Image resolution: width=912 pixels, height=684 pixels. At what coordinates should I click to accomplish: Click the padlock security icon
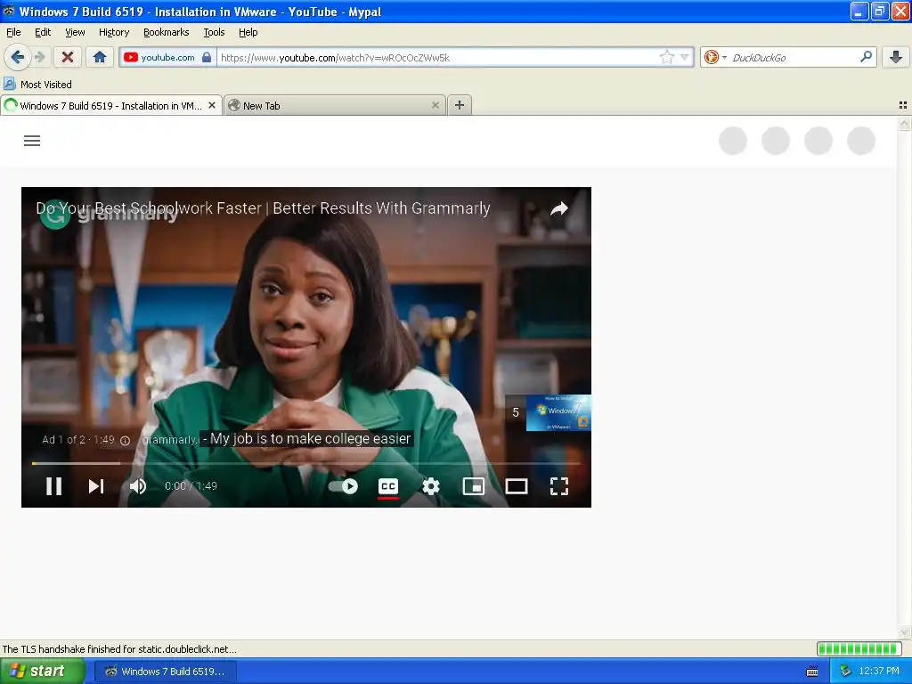click(207, 57)
